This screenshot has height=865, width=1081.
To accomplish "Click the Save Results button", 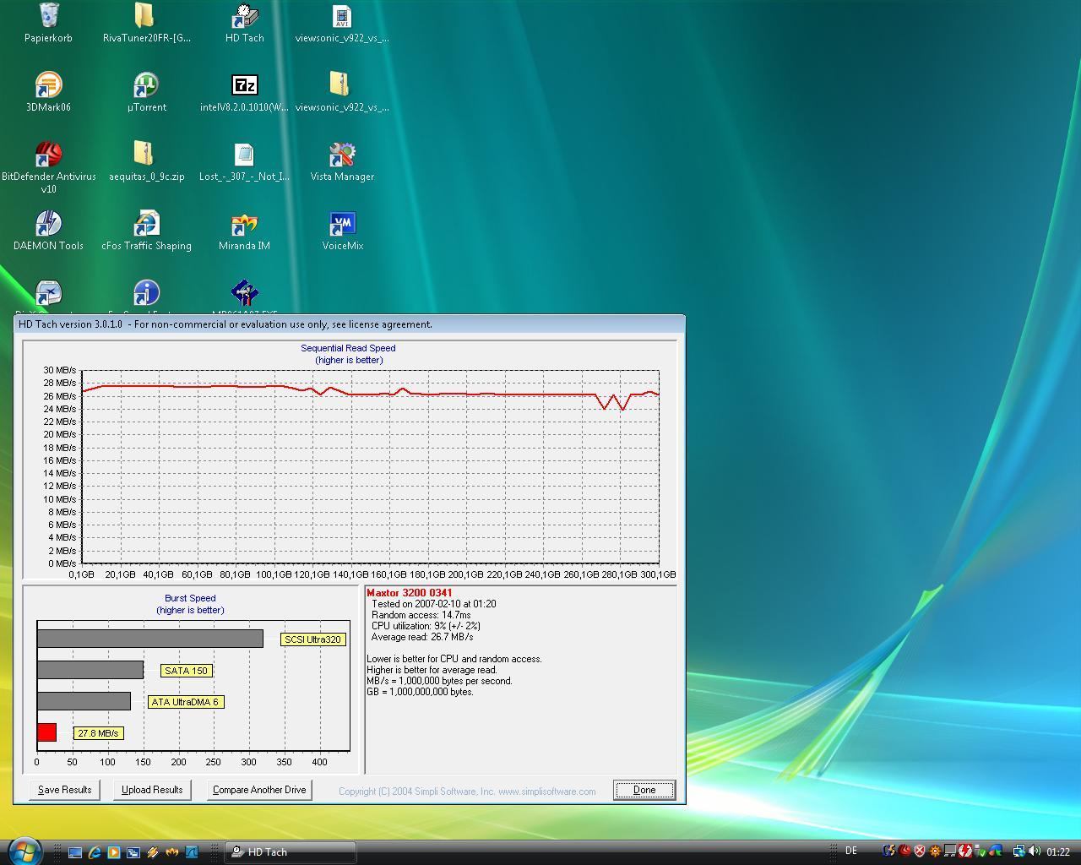I will [x=64, y=790].
